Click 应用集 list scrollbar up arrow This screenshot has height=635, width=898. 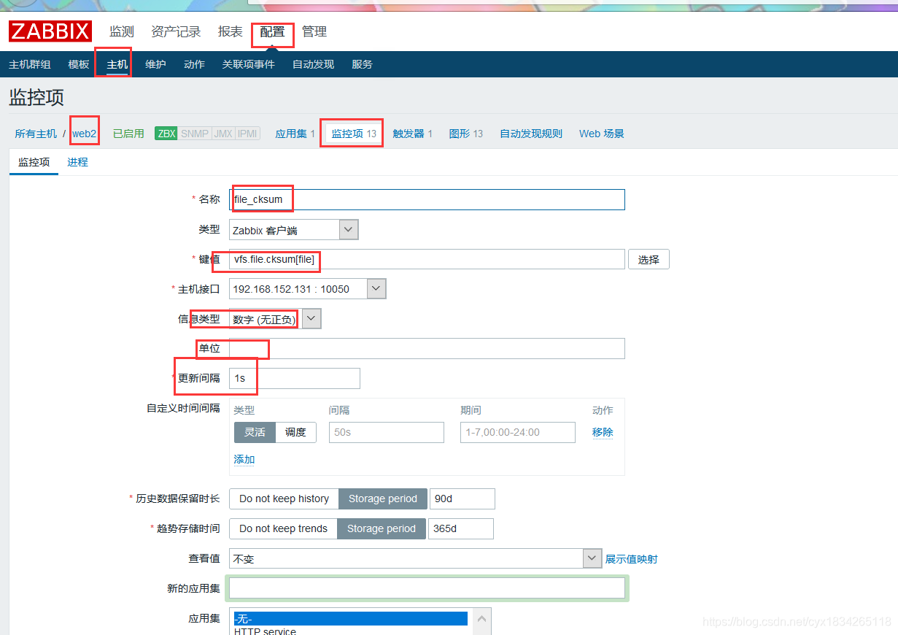(x=482, y=619)
